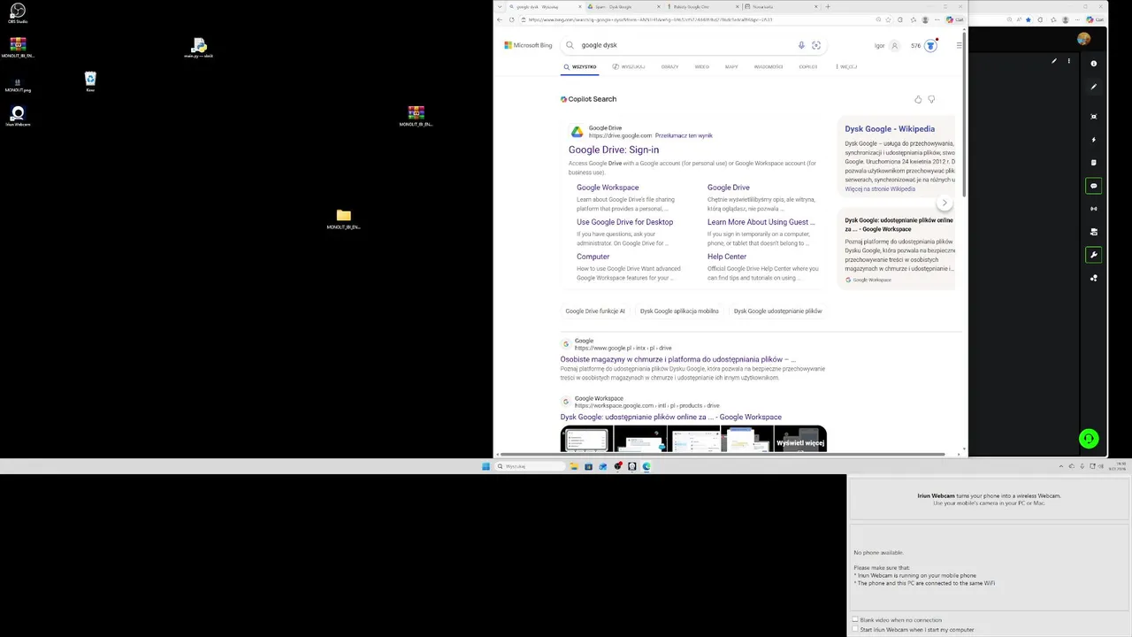Click Wyświetl więcej image thumbnail
Image resolution: width=1132 pixels, height=637 pixels.
[800, 440]
